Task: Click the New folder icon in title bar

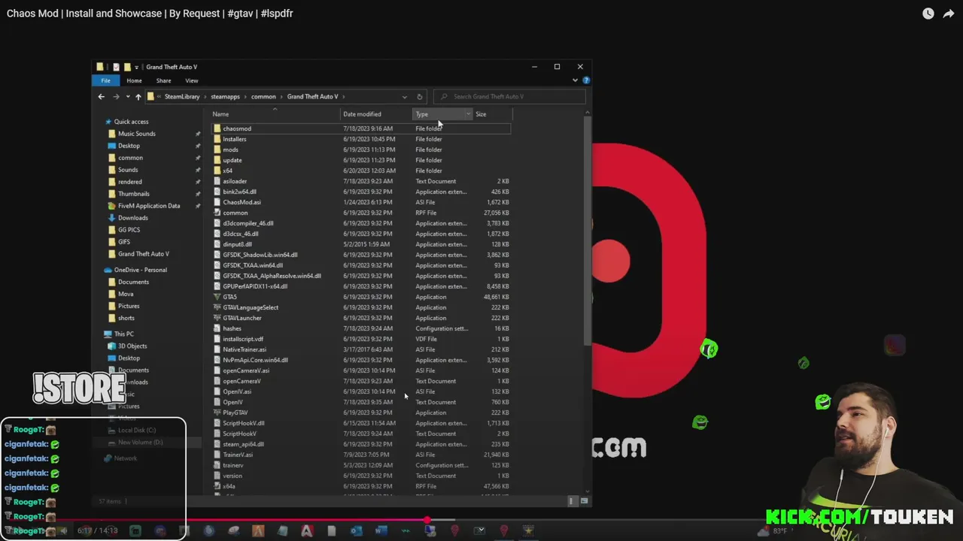Action: click(126, 67)
